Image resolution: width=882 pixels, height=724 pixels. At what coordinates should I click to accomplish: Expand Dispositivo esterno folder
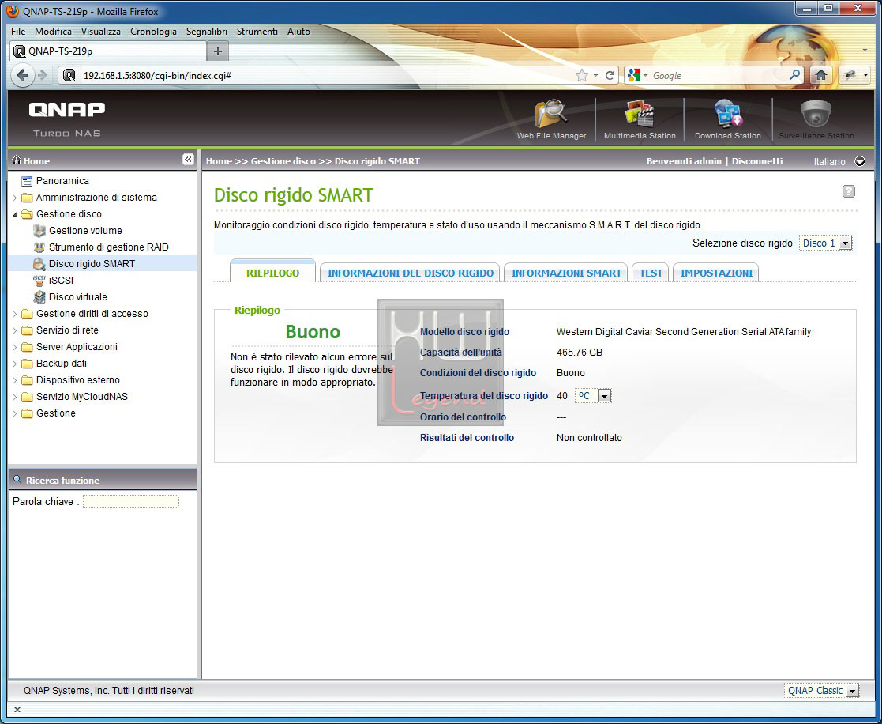click(15, 380)
